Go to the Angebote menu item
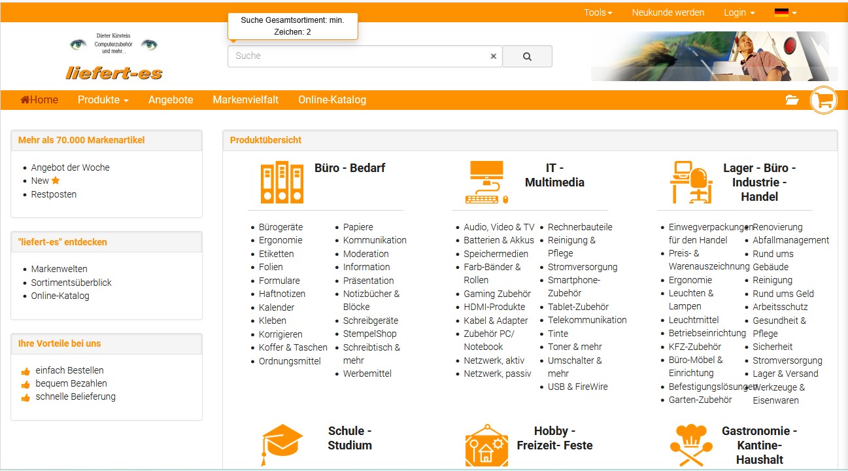848x471 pixels. (x=171, y=100)
